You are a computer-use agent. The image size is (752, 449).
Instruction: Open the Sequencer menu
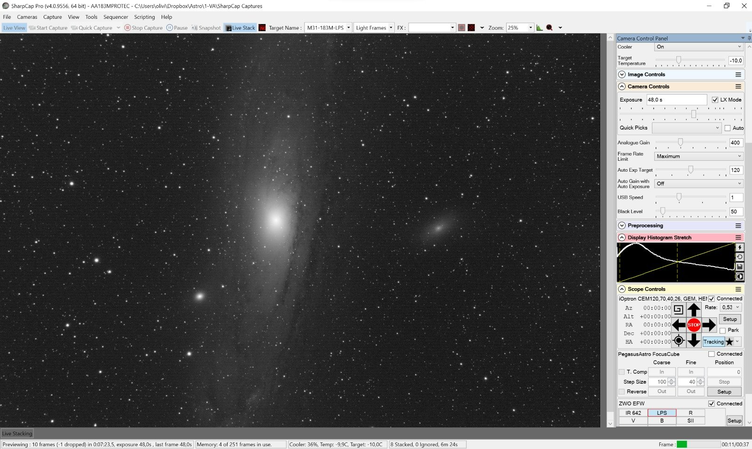[x=116, y=17]
